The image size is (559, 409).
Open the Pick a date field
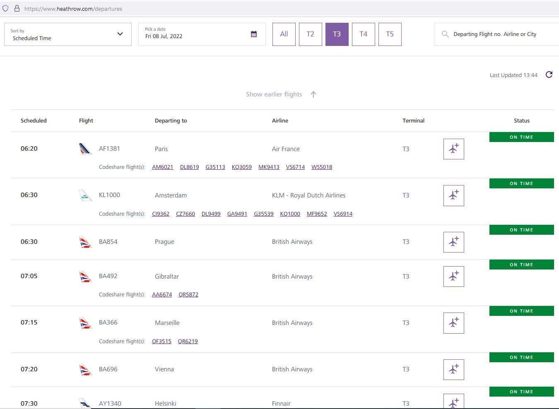[x=202, y=34]
